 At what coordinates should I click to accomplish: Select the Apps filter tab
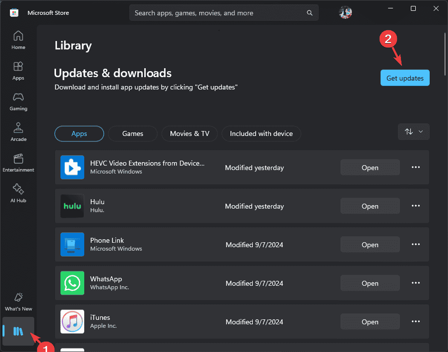[x=79, y=133]
